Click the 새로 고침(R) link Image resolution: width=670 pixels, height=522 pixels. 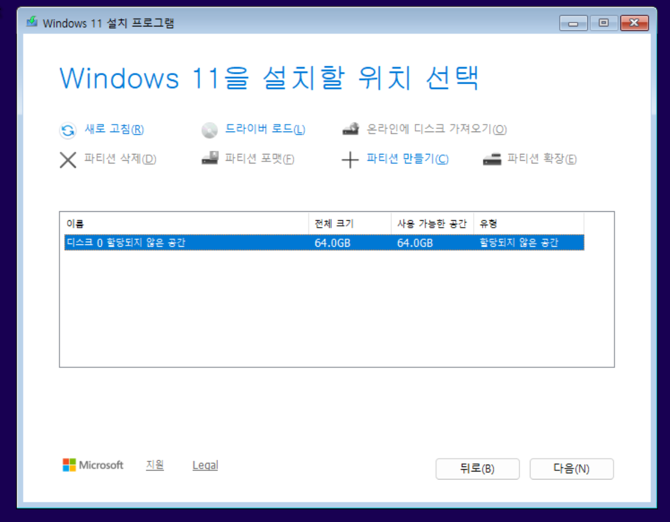point(114,129)
